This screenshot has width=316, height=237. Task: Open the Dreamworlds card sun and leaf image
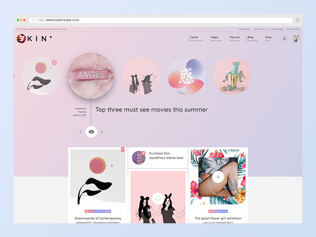[98, 177]
